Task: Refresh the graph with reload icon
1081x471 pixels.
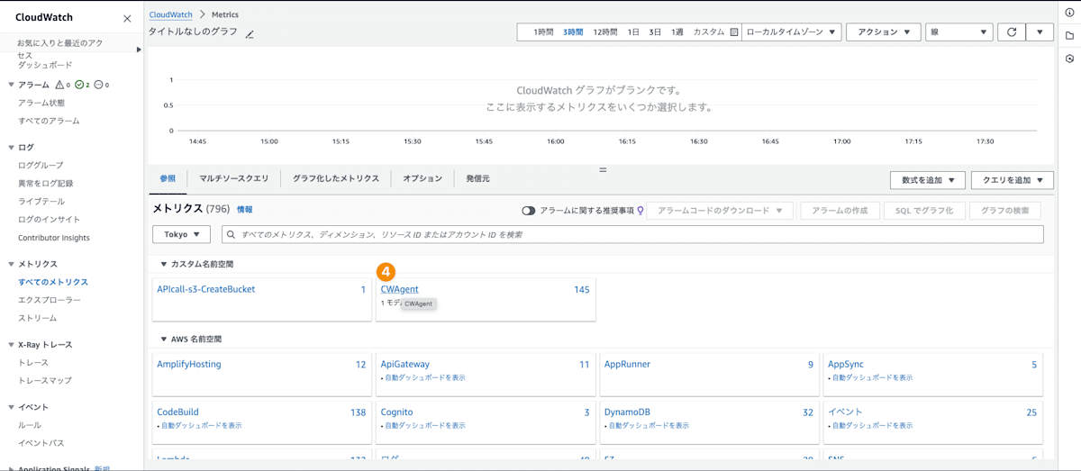Action: [1011, 32]
